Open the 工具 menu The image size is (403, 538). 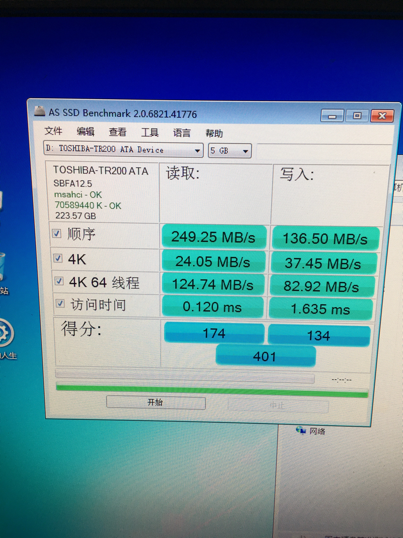click(149, 133)
